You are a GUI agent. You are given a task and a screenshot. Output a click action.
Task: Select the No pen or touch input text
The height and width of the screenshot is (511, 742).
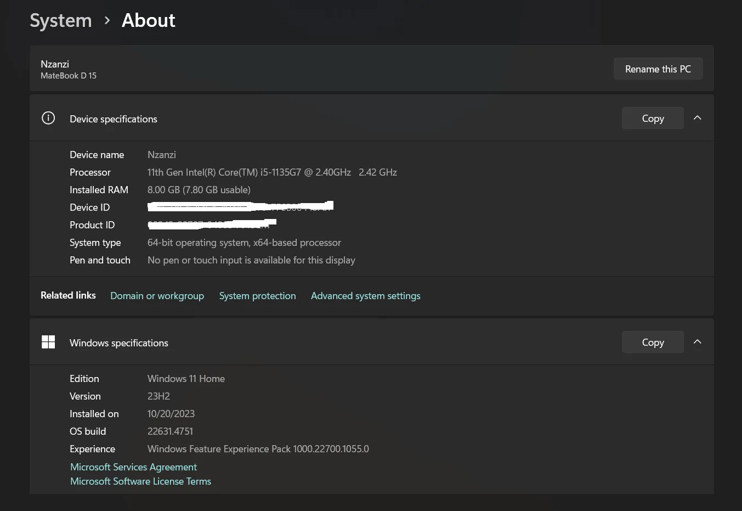(251, 260)
